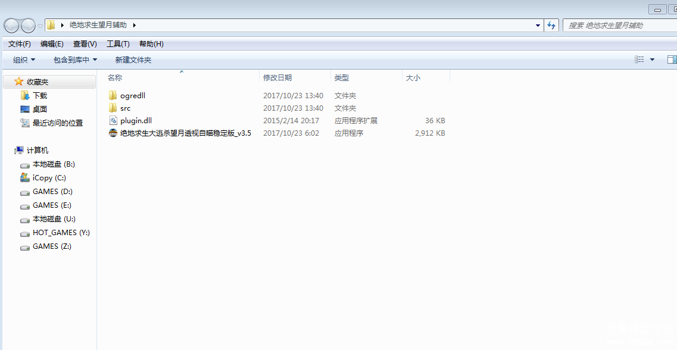Screen dimensions: 677x350
Task: Click the GAMES (D:) drive icon
Action: point(25,192)
